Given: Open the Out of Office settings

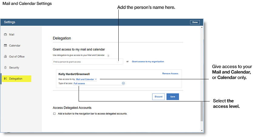Looking at the screenshot, I should click(17, 57).
